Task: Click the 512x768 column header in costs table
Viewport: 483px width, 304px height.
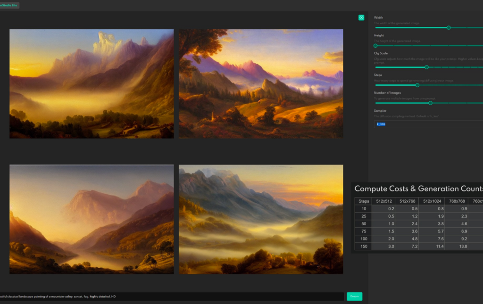Action: 408,201
